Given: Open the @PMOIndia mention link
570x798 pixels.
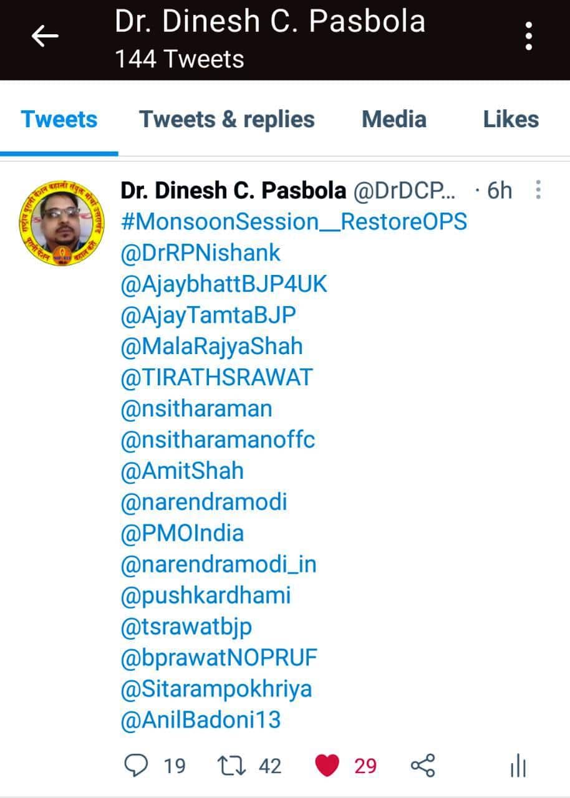Looking at the screenshot, I should 183,534.
